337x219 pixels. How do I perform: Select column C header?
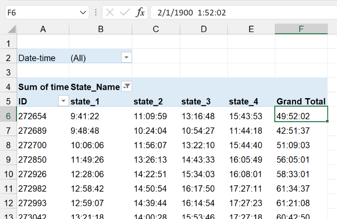156,29
